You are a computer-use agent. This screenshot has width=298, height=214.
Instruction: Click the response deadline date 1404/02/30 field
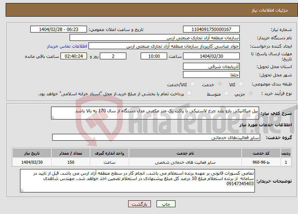pos(211,56)
